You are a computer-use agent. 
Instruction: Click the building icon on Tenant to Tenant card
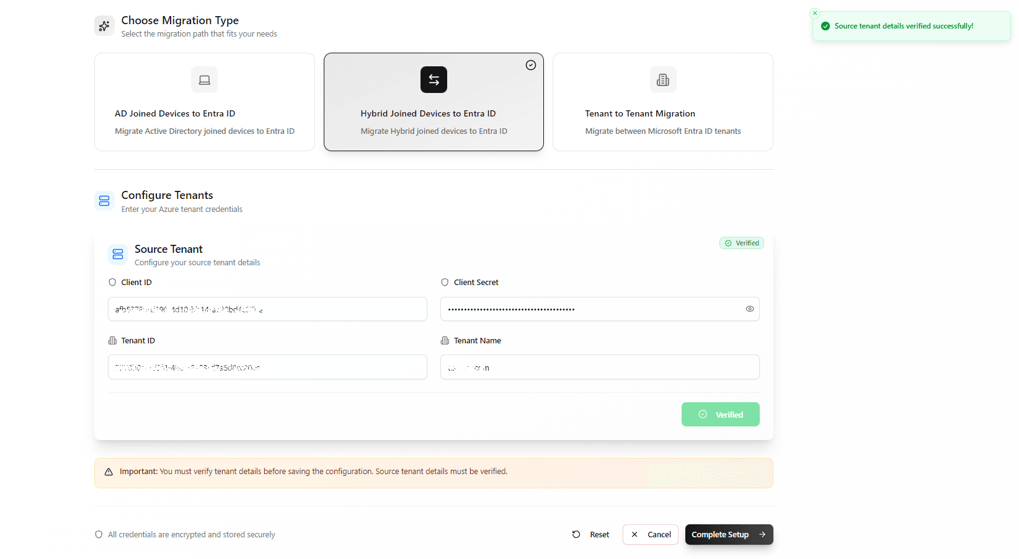click(x=662, y=79)
